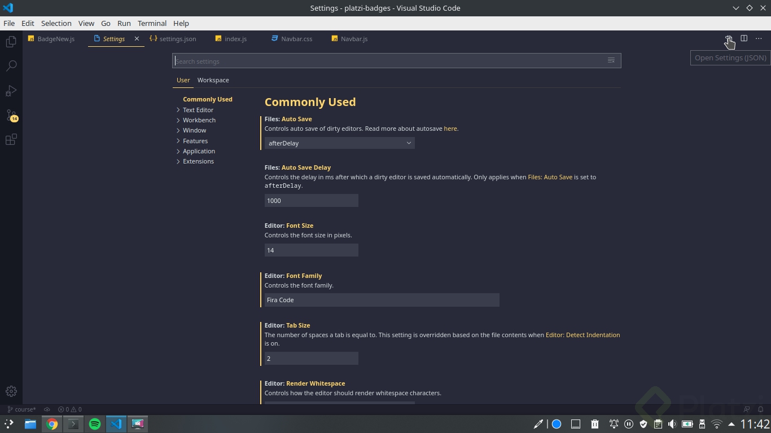Click the publish cloud icon in the status bar
Image resolution: width=771 pixels, height=433 pixels.
click(x=47, y=409)
